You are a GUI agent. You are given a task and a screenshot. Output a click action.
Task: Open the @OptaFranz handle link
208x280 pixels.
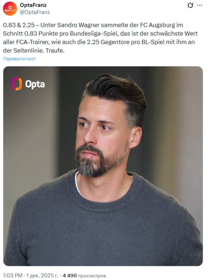click(x=35, y=12)
